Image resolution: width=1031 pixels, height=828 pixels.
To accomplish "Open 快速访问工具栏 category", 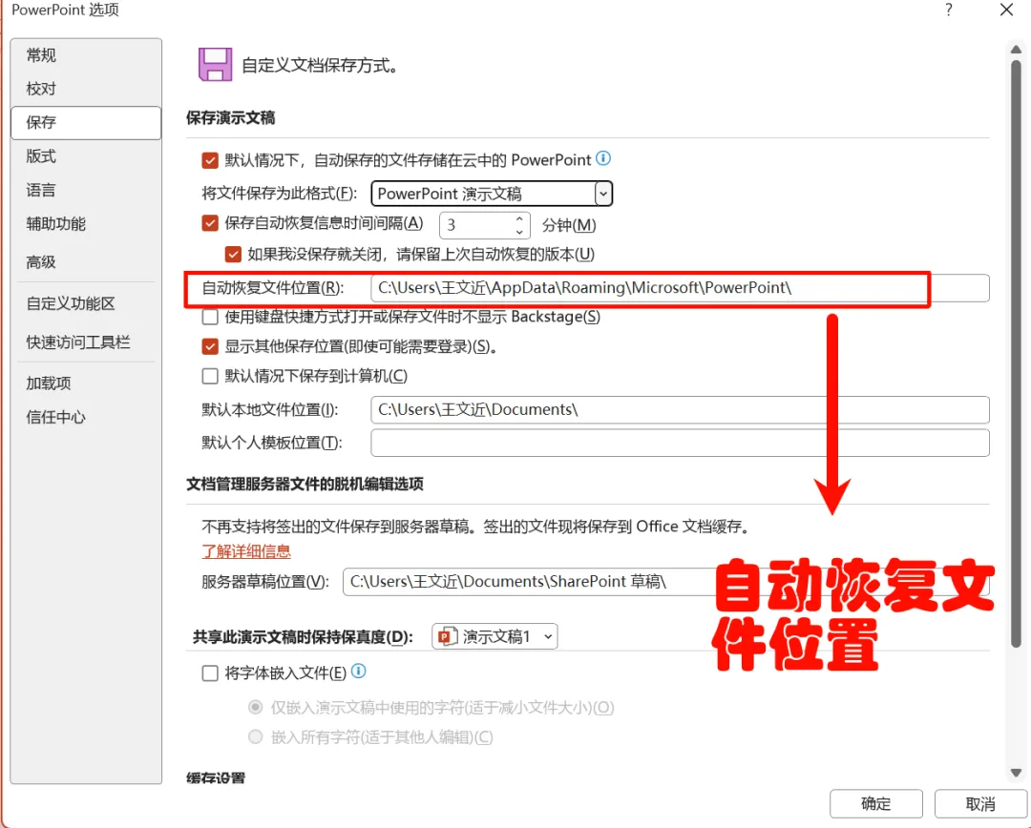I will [86, 342].
